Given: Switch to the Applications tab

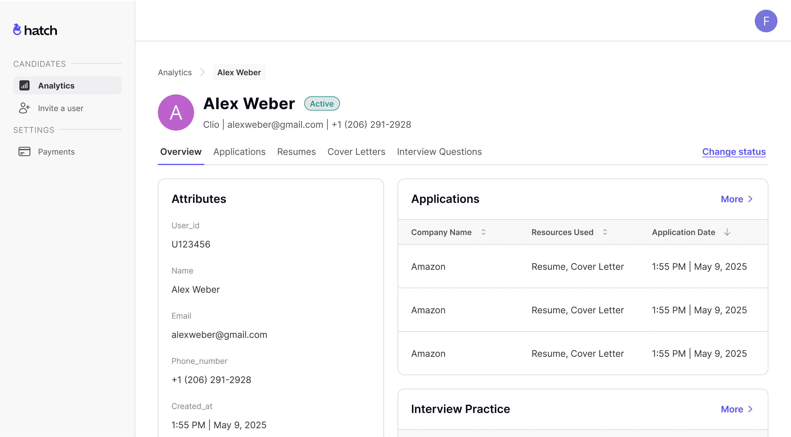Looking at the screenshot, I should pos(239,152).
